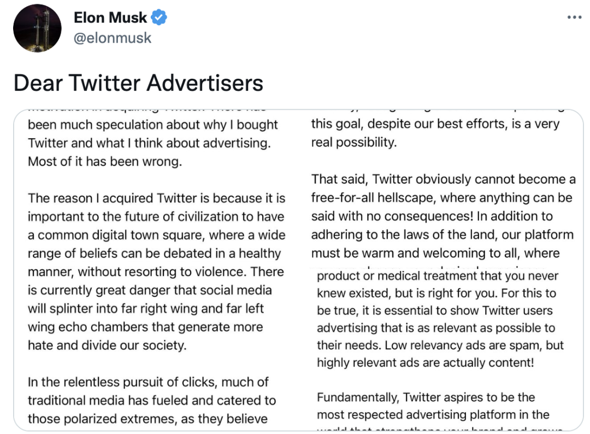Click the Elon Musk display name
Viewport: 590px width, 434px height.
pos(110,17)
